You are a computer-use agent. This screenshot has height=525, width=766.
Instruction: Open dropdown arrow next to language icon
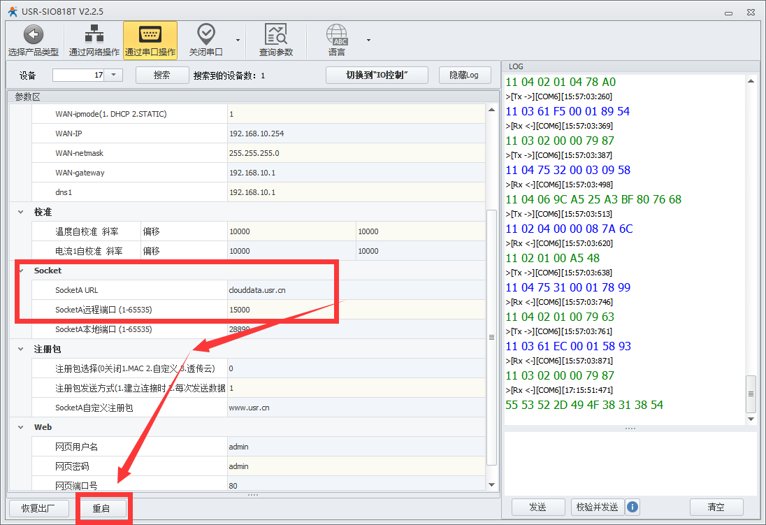coord(368,40)
